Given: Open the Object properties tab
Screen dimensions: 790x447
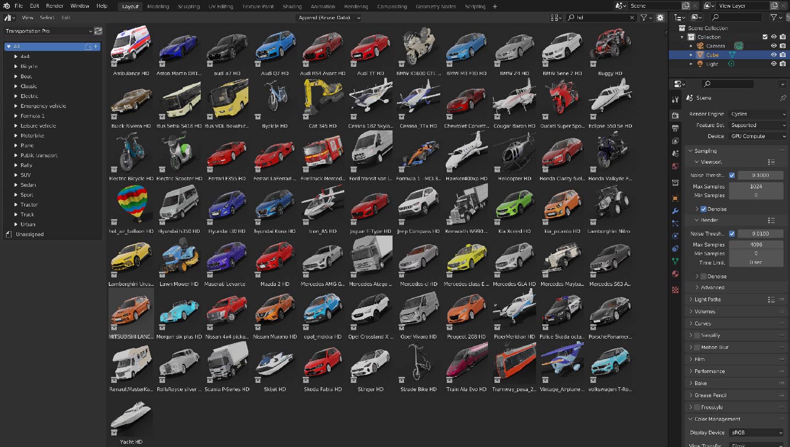Looking at the screenshot, I should pos(675,198).
